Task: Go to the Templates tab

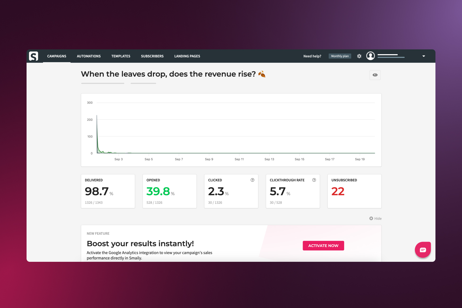Action: click(x=121, y=56)
